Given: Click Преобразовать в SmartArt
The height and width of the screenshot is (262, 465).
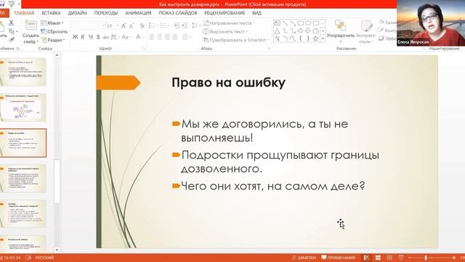Looking at the screenshot, I should (x=236, y=39).
